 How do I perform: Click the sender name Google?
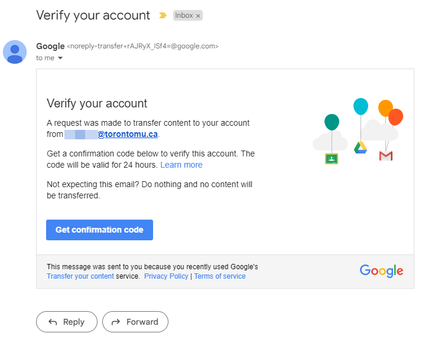[x=50, y=46]
